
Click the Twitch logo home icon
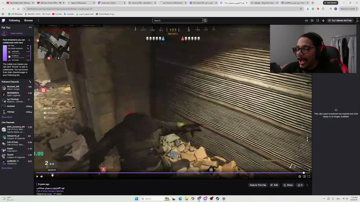pyautogui.click(x=3, y=20)
